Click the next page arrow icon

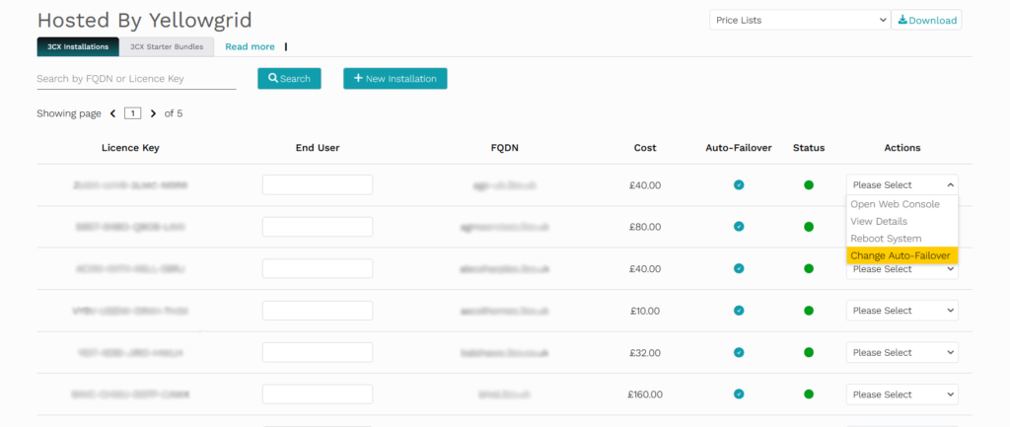153,113
